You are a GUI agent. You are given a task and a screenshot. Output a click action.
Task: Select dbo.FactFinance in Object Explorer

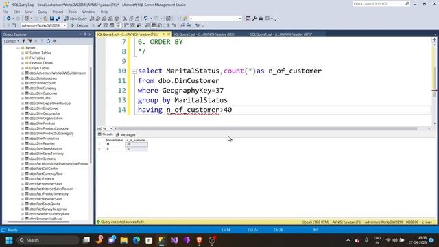click(x=42, y=179)
